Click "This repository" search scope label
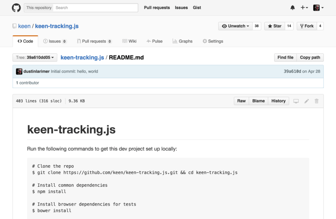 coord(39,8)
